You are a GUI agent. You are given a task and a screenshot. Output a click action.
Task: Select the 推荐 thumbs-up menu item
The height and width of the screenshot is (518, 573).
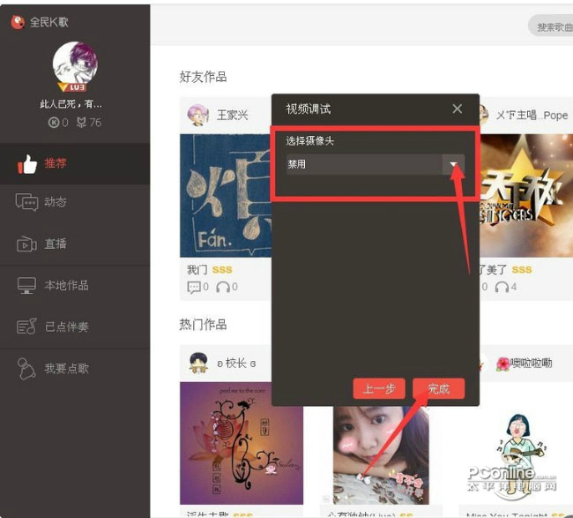[x=75, y=163]
